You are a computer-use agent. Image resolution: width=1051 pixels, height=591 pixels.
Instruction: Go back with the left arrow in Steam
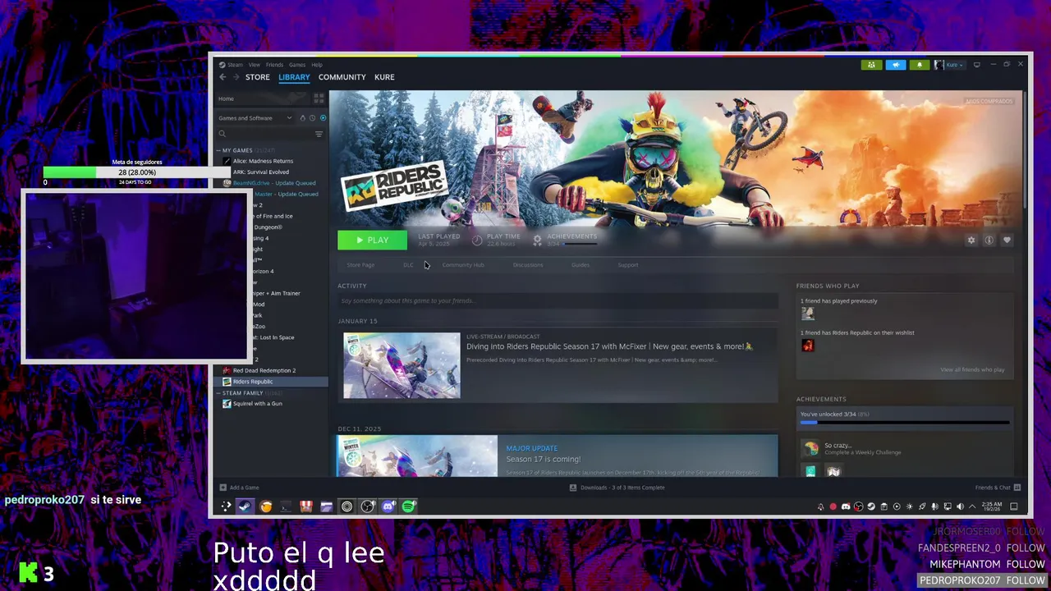(x=223, y=77)
